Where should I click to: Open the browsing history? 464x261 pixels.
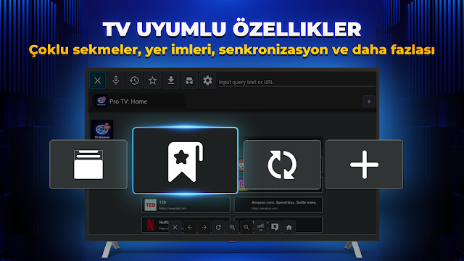[134, 80]
